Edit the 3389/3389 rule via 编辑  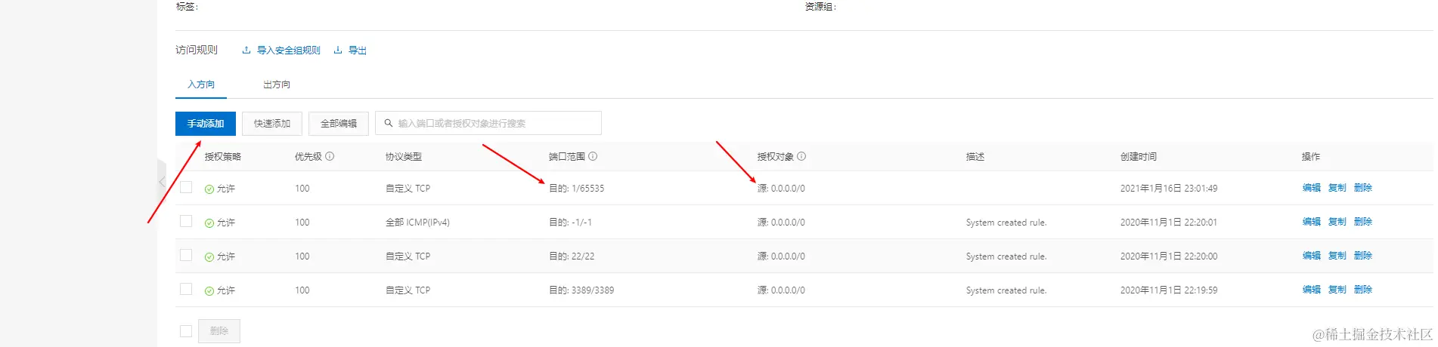coord(1312,290)
